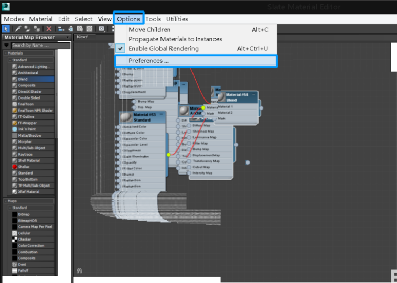Select Multi/Sub-Object material entry

click(x=33, y=148)
